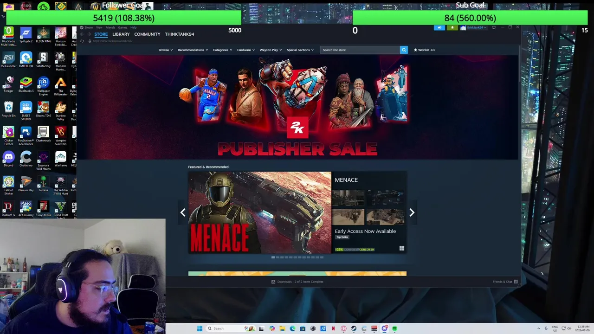The height and width of the screenshot is (334, 594).
Task: Click the Steam store URL address
Action: tap(112, 41)
